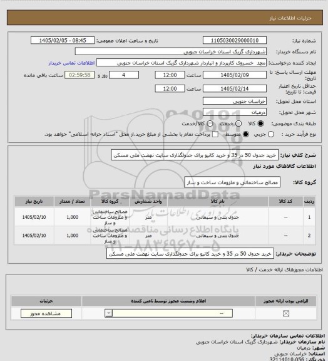Select the کالا radio button
328x361 pixels.
coord(260,123)
